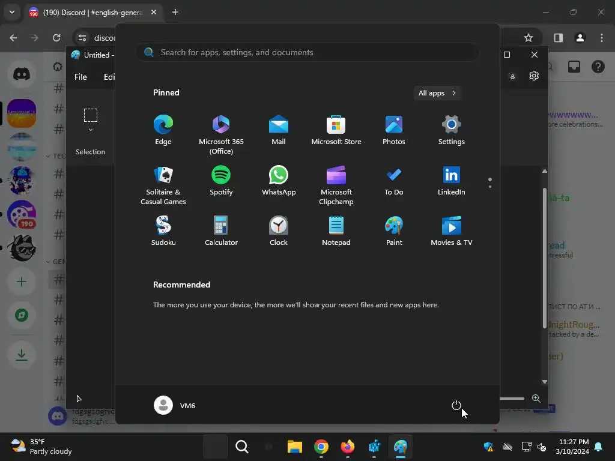Open a new Chrome tab
615x461 pixels.
click(x=175, y=12)
